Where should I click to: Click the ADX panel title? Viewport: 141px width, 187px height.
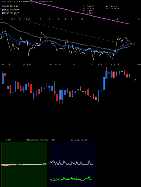pos(54,140)
